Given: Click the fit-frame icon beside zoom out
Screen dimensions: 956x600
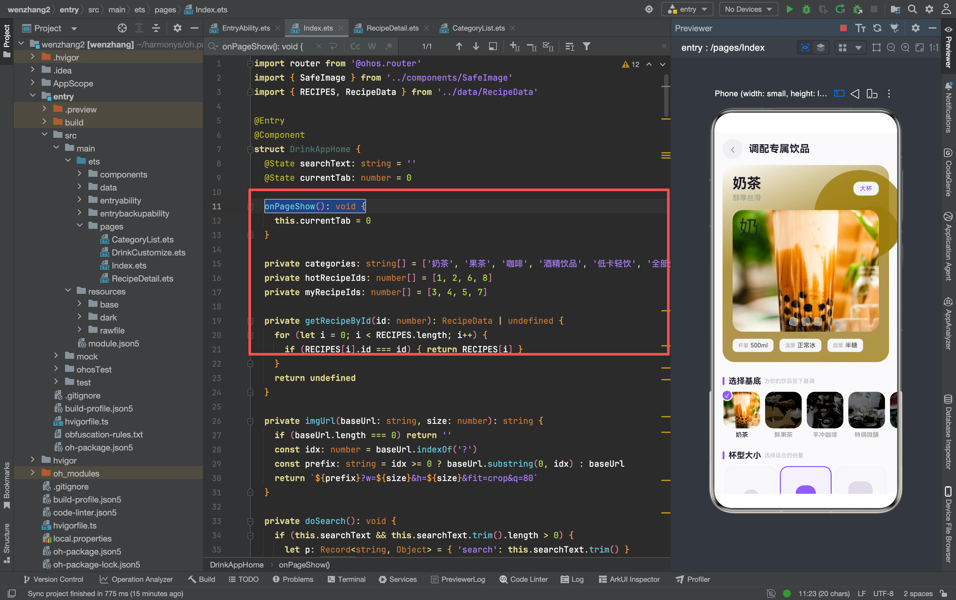Looking at the screenshot, I should point(877,48).
